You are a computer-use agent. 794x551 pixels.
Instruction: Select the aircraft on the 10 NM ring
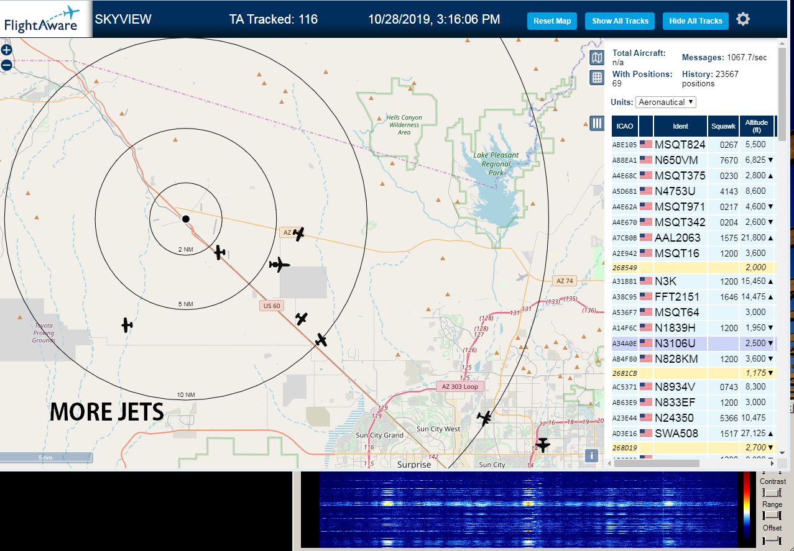pos(321,340)
